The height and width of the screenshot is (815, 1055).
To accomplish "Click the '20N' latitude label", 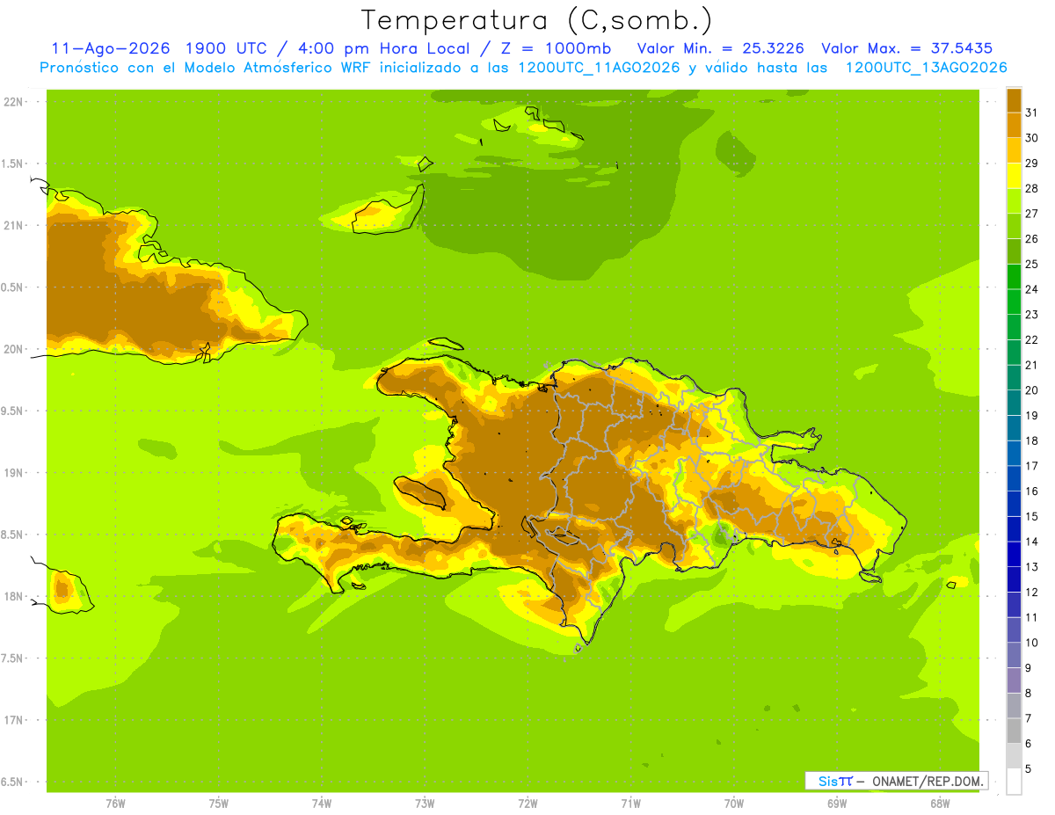I will (14, 349).
